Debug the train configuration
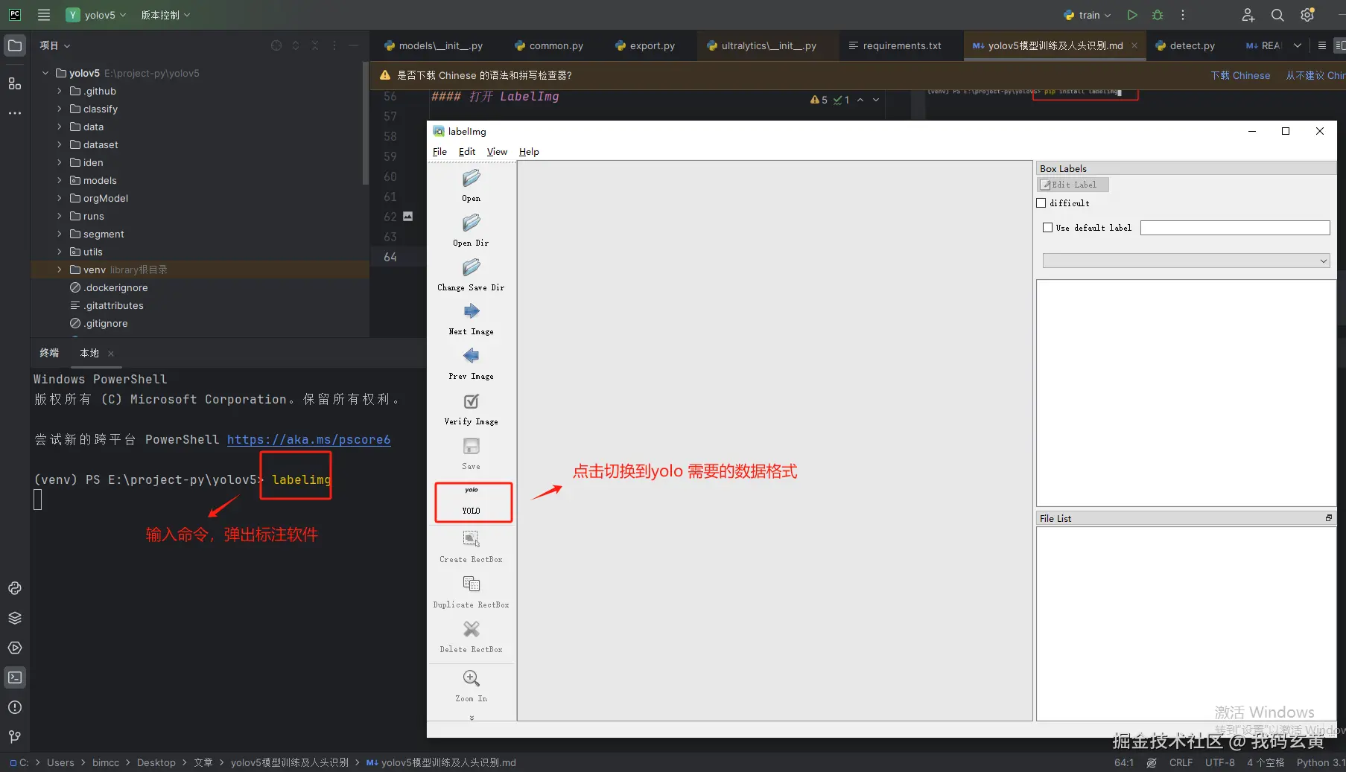Image resolution: width=1346 pixels, height=772 pixels. point(1158,15)
